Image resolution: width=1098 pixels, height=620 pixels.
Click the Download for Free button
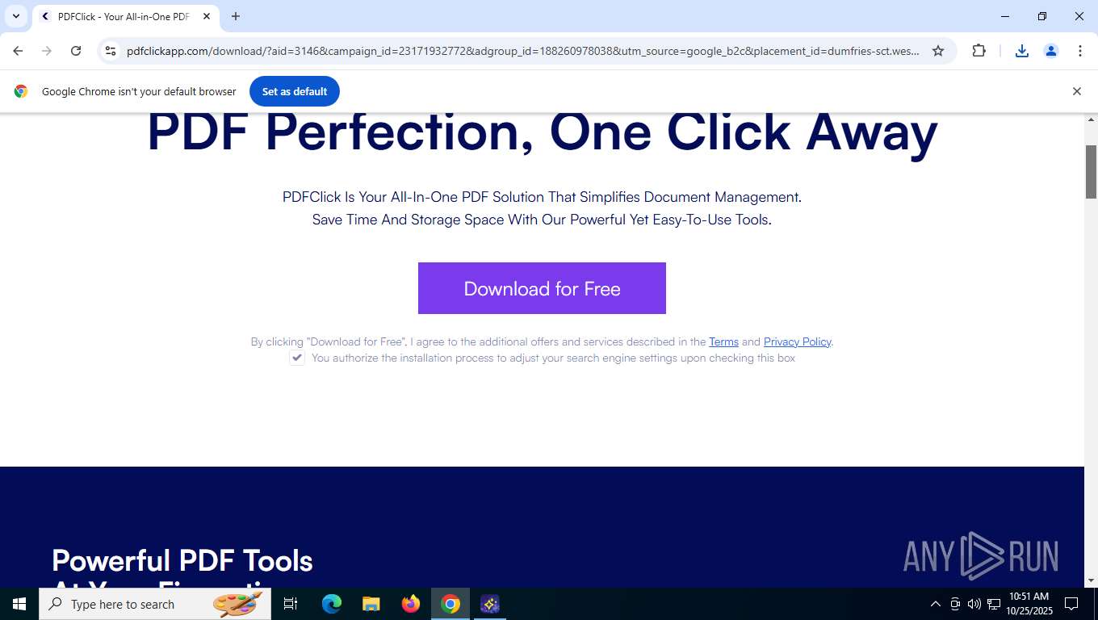[x=542, y=288]
